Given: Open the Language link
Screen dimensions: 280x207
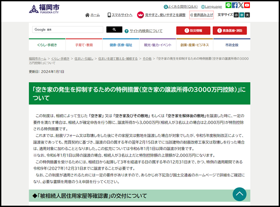Looking at the screenshot, I should coord(213,7).
